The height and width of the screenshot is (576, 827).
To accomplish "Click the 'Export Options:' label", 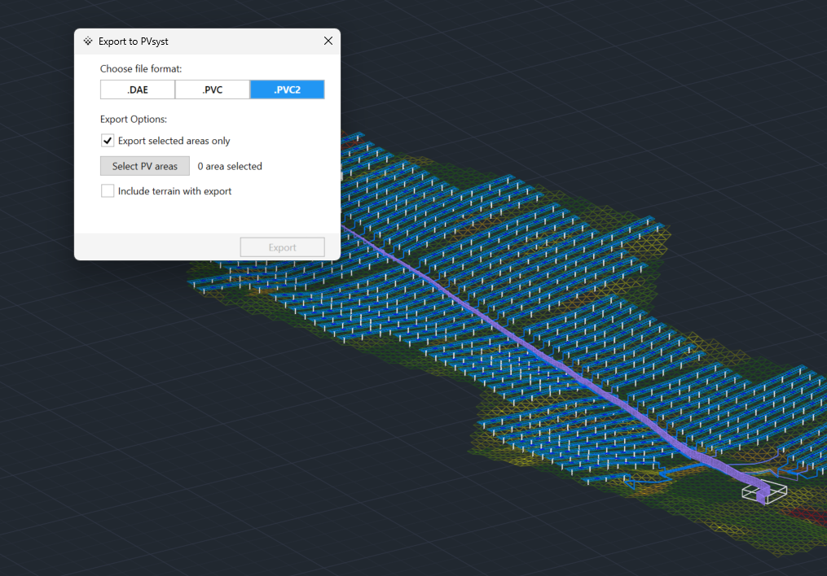I will pos(134,120).
